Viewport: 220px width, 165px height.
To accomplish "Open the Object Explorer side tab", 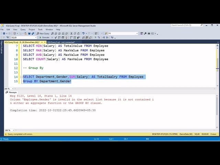I will click(x=1, y=47).
